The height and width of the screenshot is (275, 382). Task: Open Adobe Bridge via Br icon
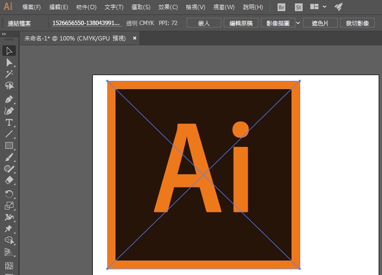(281, 7)
